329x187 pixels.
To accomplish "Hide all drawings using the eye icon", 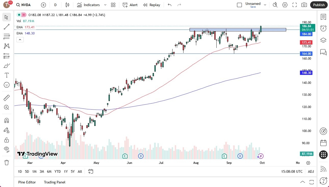I will pos(6,149).
